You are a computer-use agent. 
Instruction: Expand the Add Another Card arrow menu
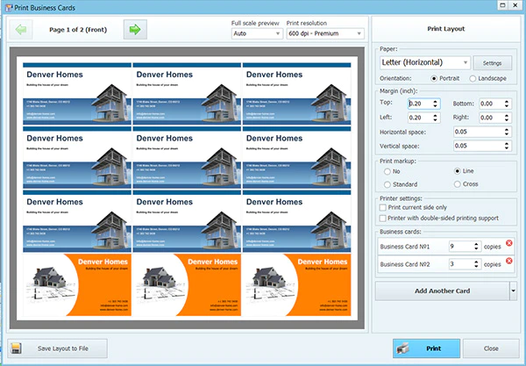point(513,291)
